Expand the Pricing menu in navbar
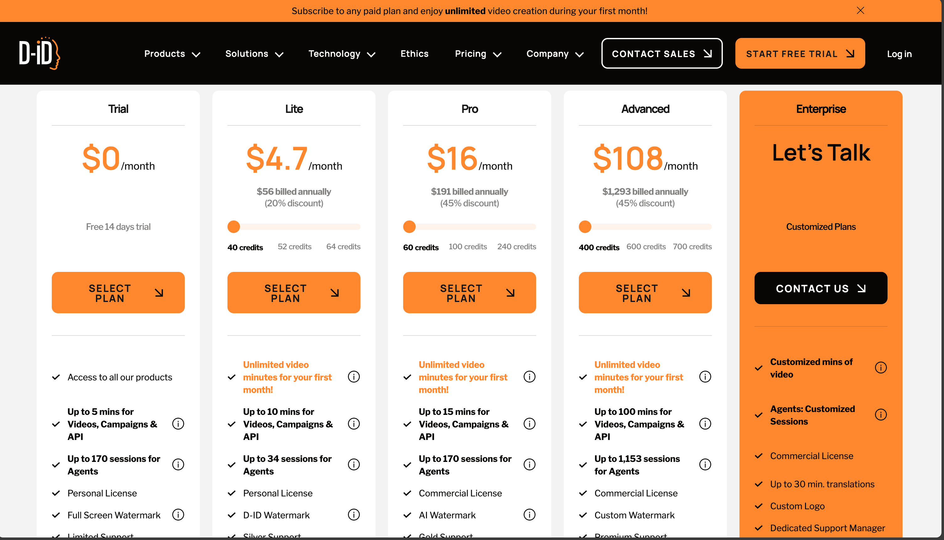Viewport: 944px width, 540px height. pos(478,54)
